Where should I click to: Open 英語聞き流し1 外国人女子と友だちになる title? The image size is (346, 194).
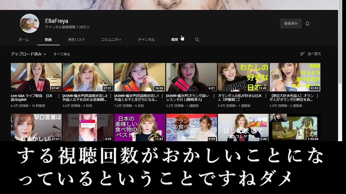(136, 98)
